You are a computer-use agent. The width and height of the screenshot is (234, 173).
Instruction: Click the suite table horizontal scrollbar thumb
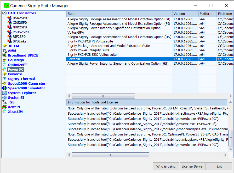103,96
